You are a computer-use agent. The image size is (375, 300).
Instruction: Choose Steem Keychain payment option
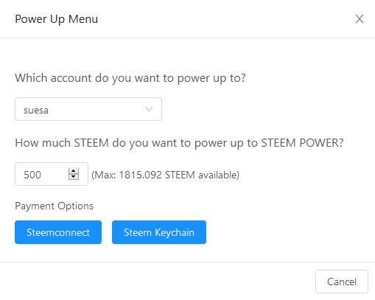click(x=159, y=232)
